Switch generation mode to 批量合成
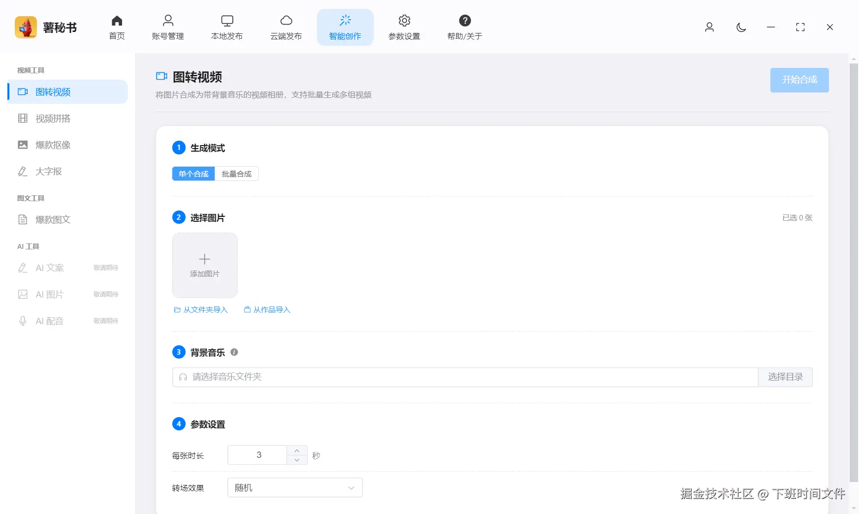This screenshot has height=514, width=859. tap(237, 174)
